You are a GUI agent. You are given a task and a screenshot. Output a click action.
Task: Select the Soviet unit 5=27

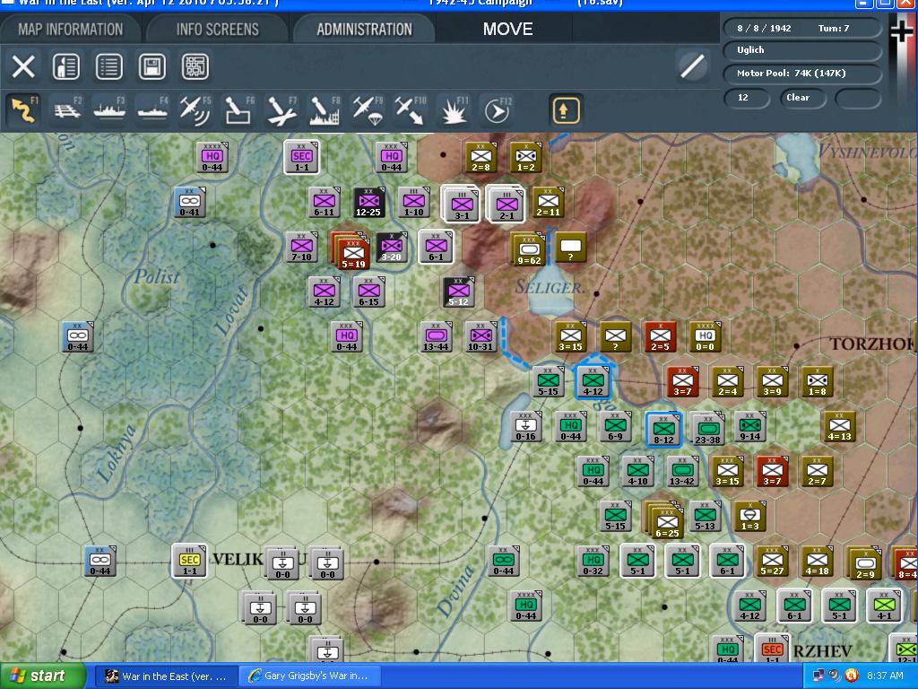[772, 562]
